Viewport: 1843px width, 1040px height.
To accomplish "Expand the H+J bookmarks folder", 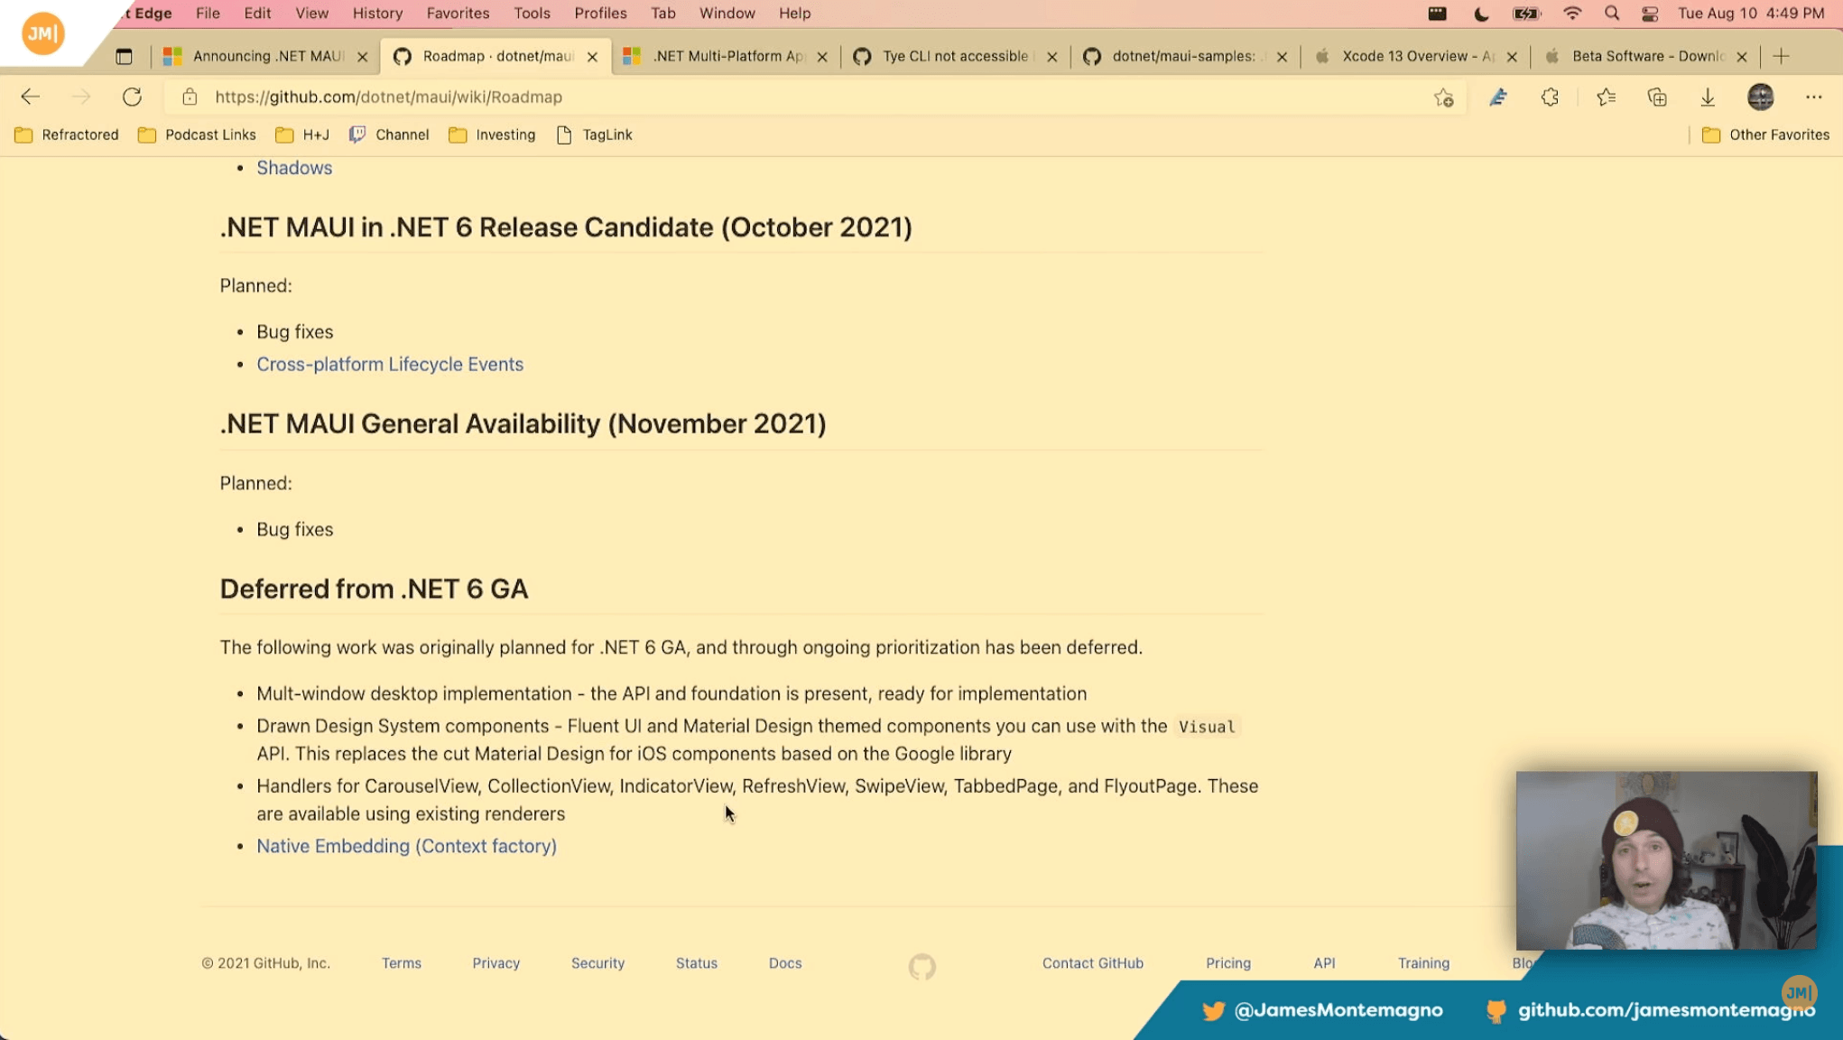I will coord(301,135).
